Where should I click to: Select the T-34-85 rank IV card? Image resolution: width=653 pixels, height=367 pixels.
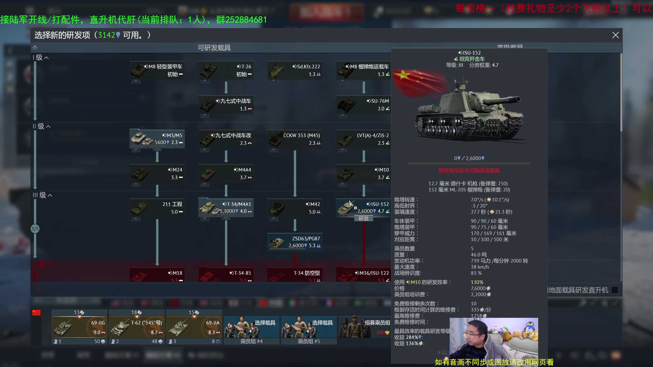pos(226,274)
